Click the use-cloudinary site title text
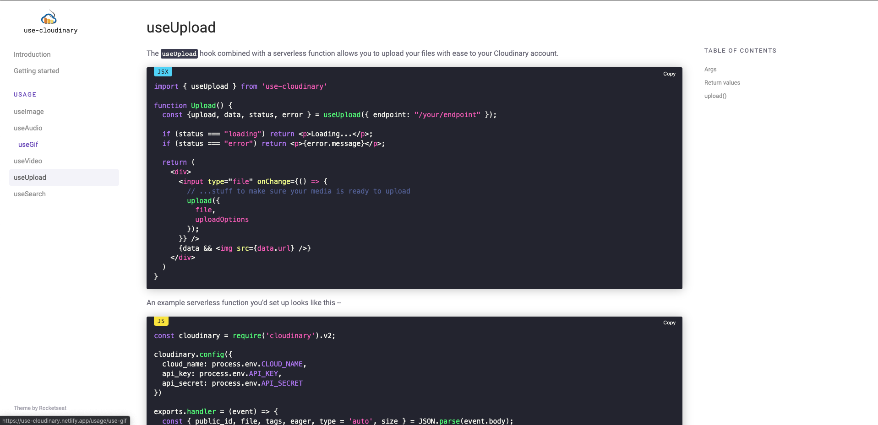 51,31
